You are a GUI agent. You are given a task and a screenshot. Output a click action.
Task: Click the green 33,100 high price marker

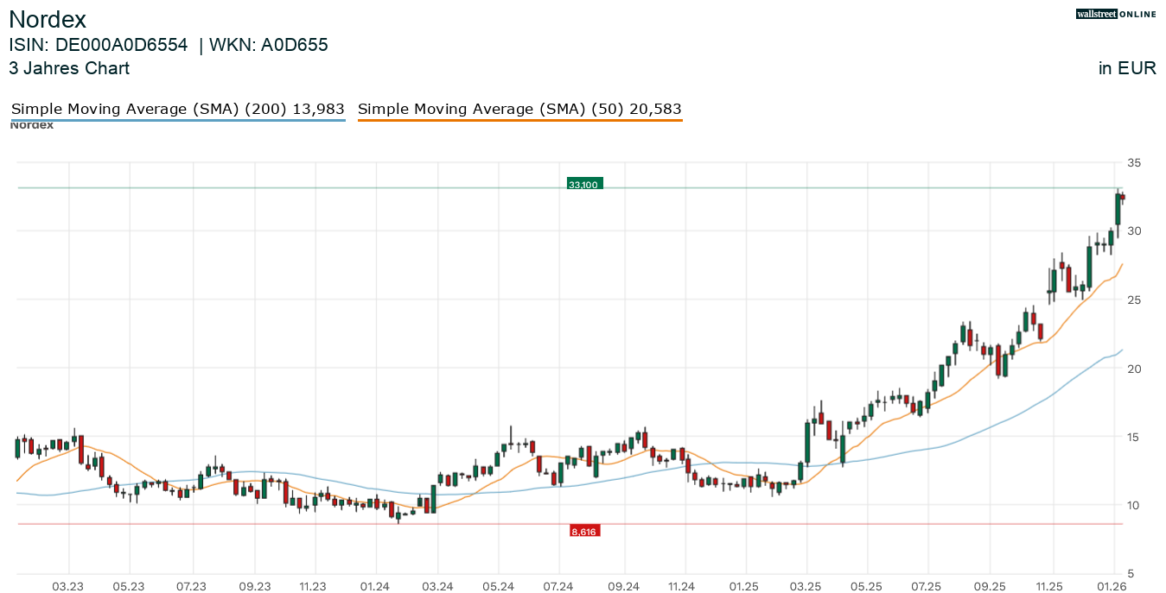(584, 184)
